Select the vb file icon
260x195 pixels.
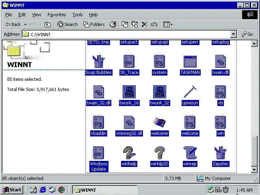pos(220,92)
